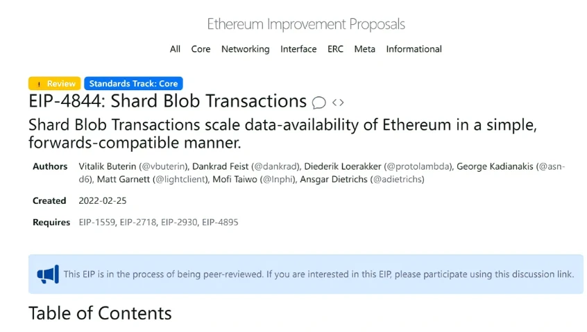This screenshot has width=587, height=332.
Task: Open the source code brackets icon
Action: click(x=338, y=103)
